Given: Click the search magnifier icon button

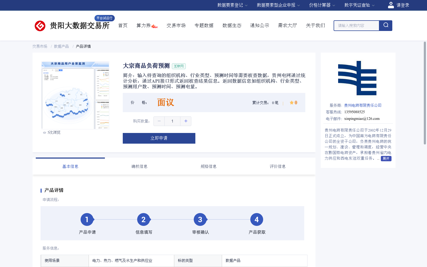Looking at the screenshot, I should (386, 25).
